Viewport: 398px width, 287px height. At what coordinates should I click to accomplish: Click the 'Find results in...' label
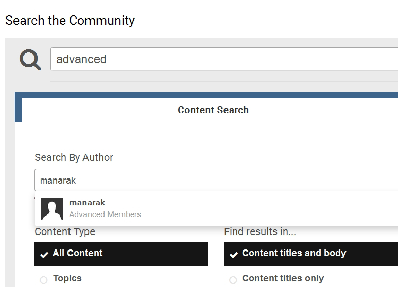260,232
